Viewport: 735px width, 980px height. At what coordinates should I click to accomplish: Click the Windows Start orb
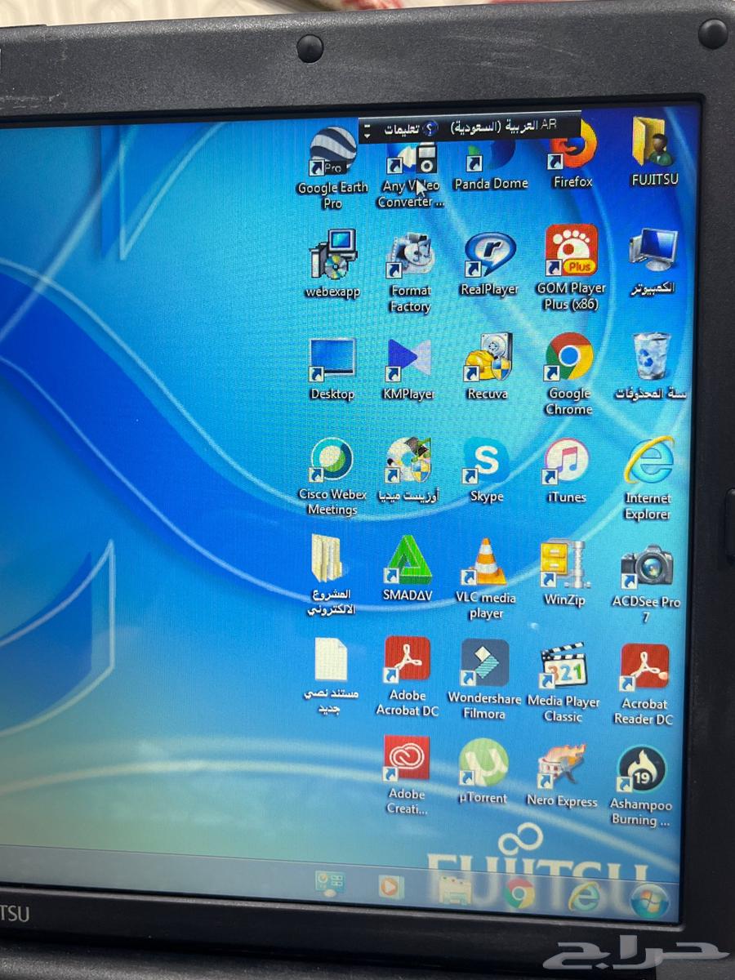click(650, 901)
